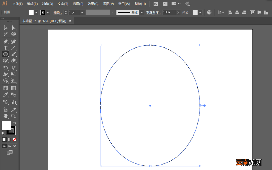Image resolution: width=272 pixels, height=170 pixels.
Task: Open stroke color dropdown in control bar
Action: pyautogui.click(x=48, y=12)
